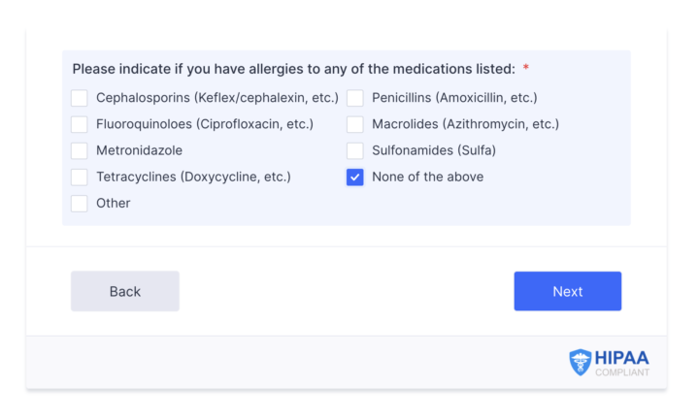699x420 pixels.
Task: Click the 'Penicillins (Amoxicillin, etc.)' label text
Action: pos(454,98)
